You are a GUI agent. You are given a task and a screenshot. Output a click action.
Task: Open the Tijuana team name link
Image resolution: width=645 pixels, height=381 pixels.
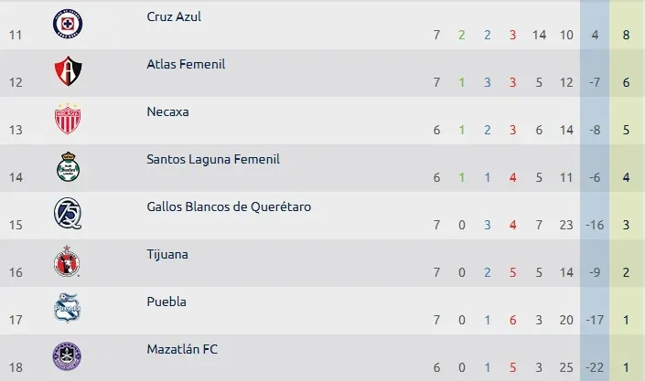(167, 254)
